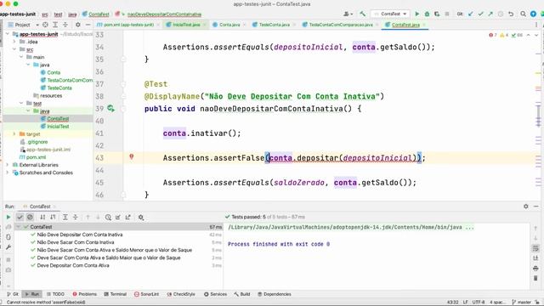Open the user profile dropdown in toolbar
The image size is (544, 306).
pos(348,14)
